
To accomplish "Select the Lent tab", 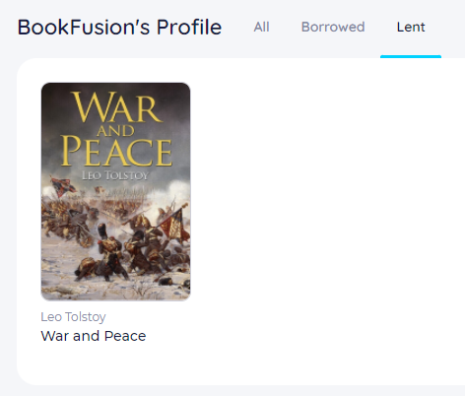I will [x=411, y=27].
